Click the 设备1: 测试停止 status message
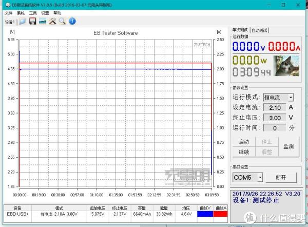This screenshot has height=227, width=308. pos(256,200)
